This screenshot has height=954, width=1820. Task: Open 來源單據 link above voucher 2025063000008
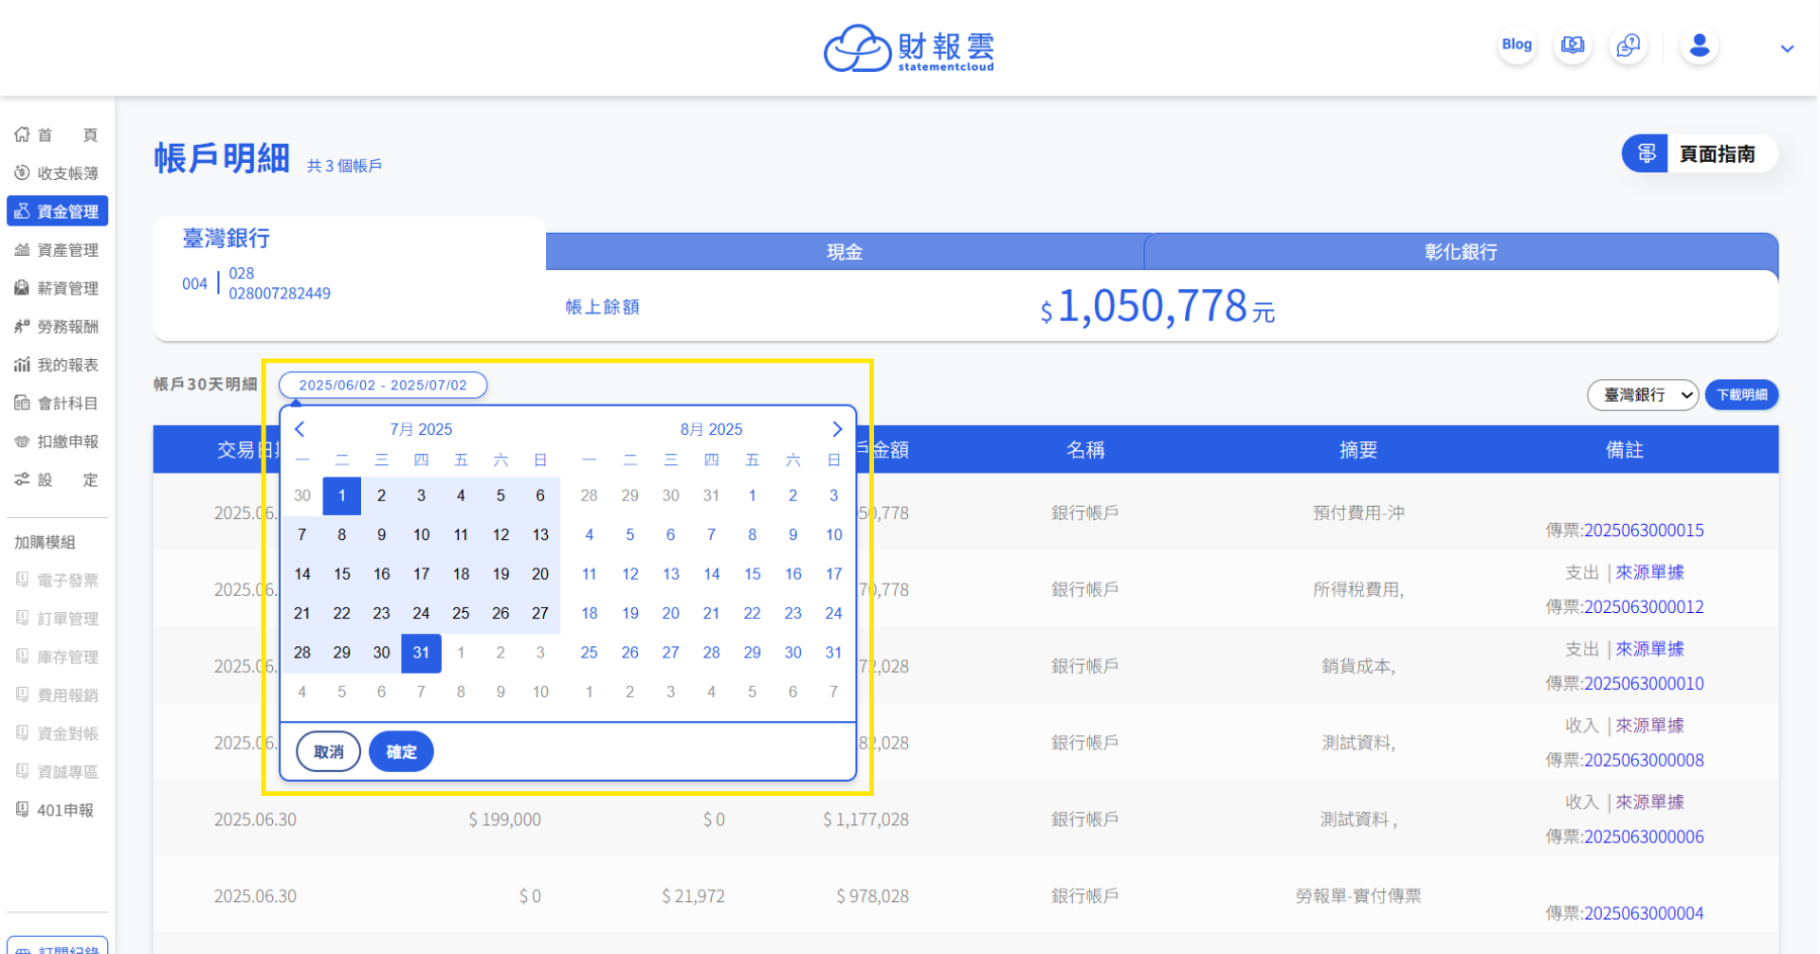pyautogui.click(x=1649, y=726)
